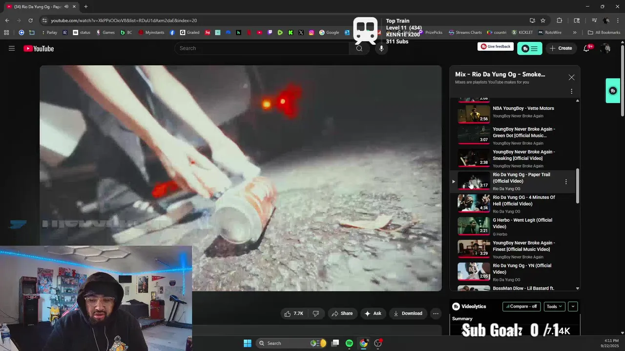Image resolution: width=625 pixels, height=351 pixels.
Task: Select Rio Da Yung OG 4 Minutes Of Hell
Action: (x=513, y=203)
